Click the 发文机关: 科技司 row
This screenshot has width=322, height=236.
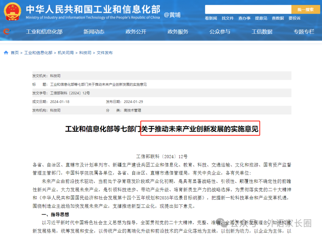(x=162, y=76)
